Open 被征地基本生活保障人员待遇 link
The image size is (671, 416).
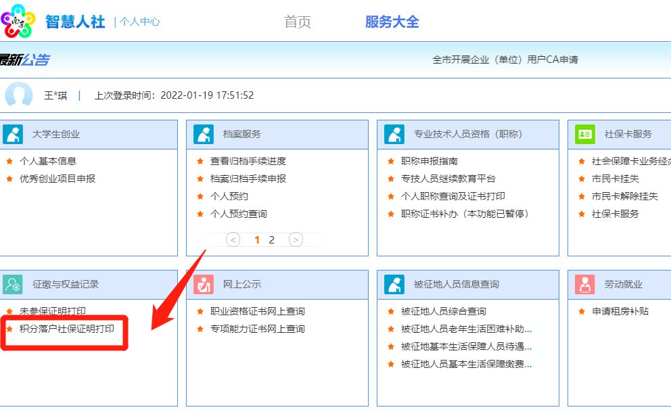[x=466, y=346]
